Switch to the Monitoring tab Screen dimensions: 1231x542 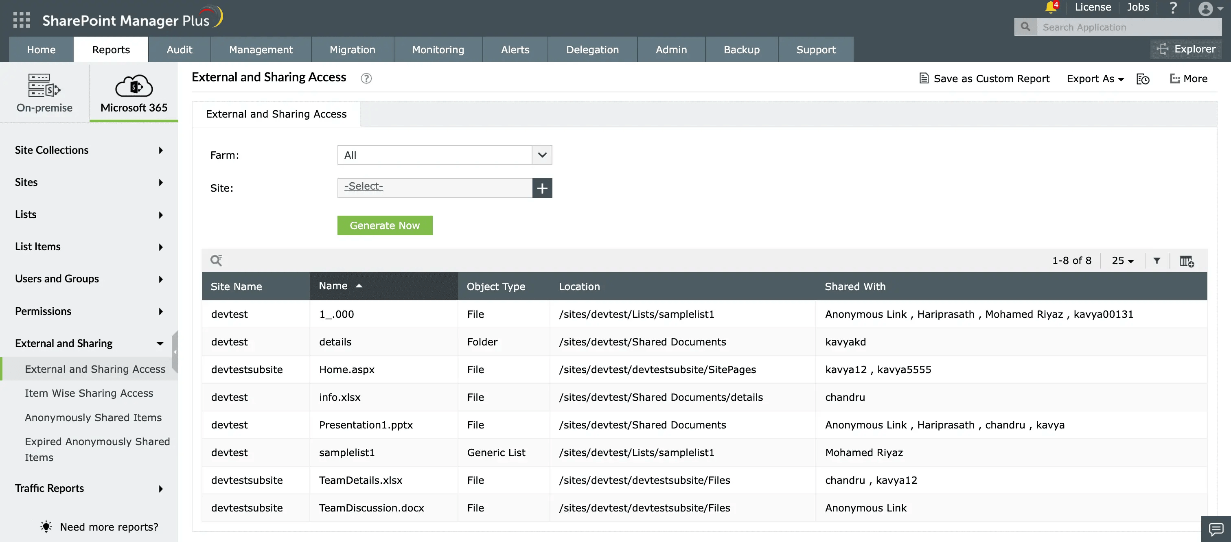[x=438, y=50]
